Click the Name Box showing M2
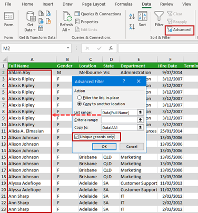This screenshot has height=213, width=198. [33, 48]
